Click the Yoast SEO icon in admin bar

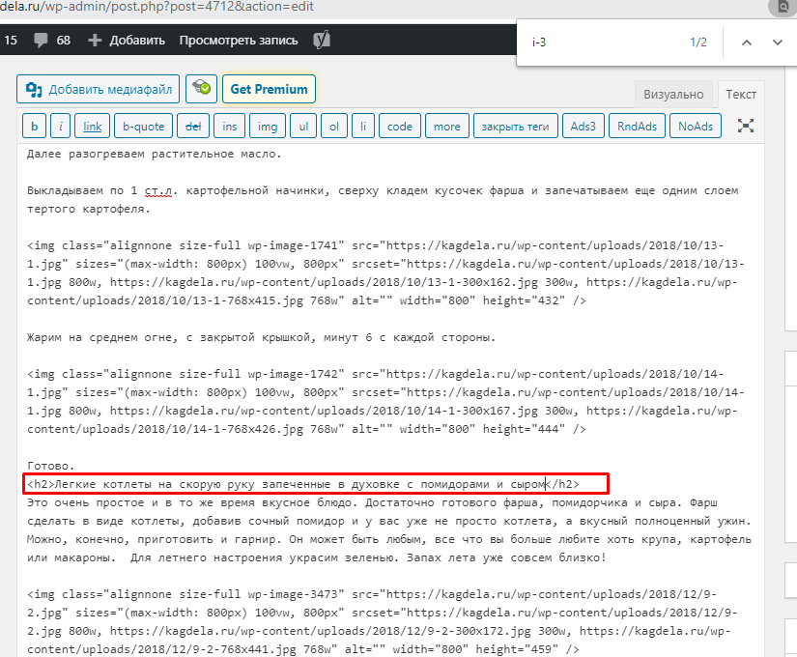pyautogui.click(x=322, y=41)
